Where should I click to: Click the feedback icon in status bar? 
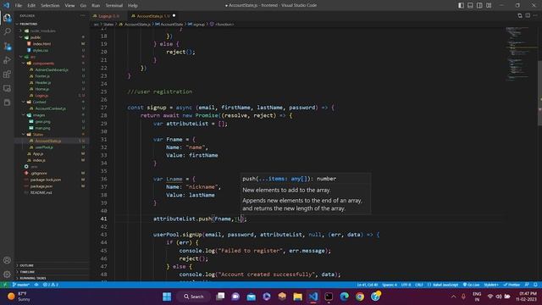pos(527,285)
